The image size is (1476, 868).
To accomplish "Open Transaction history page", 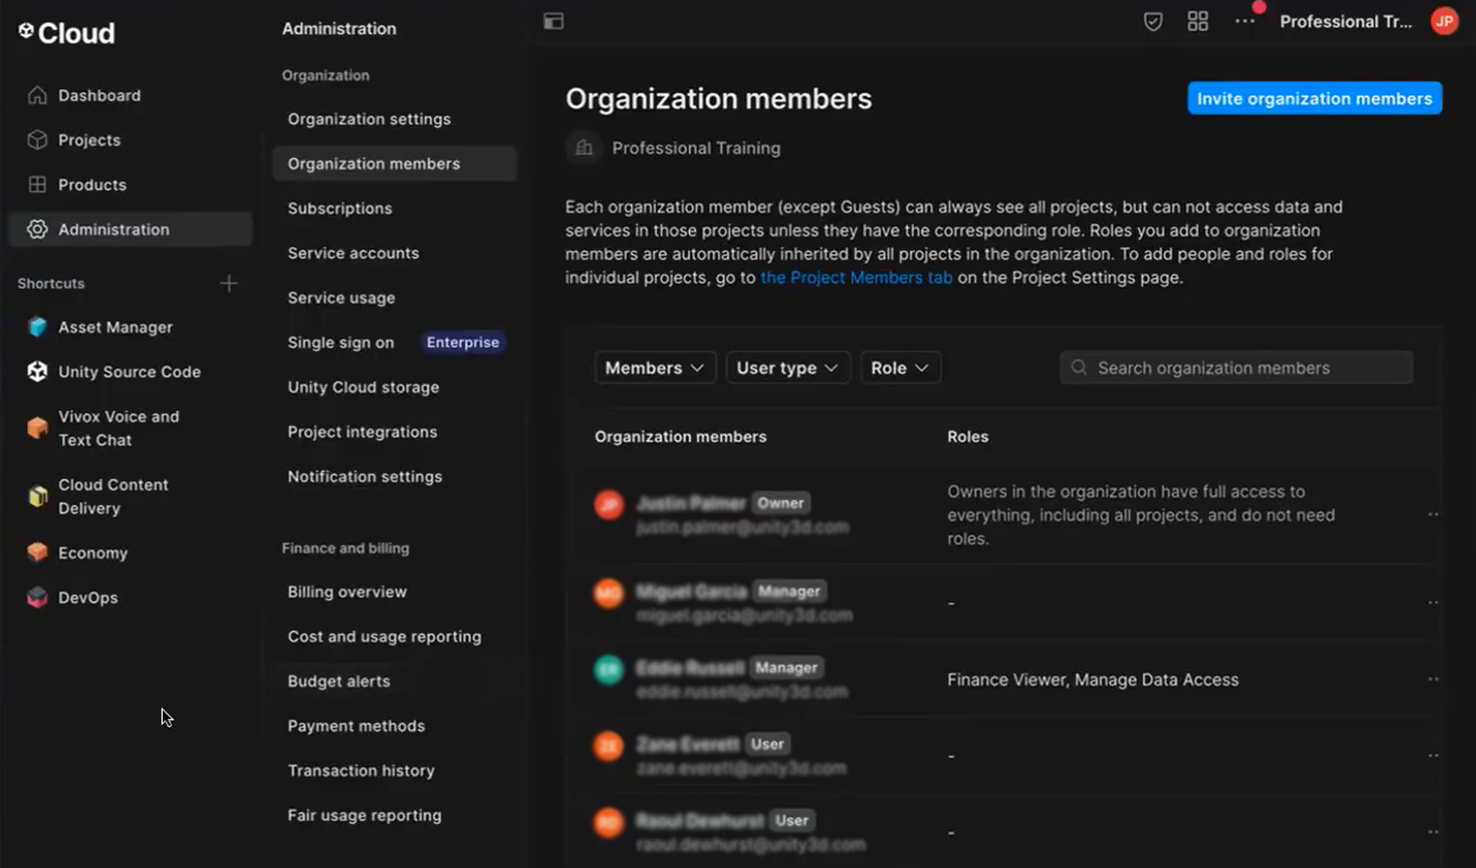I will [361, 770].
